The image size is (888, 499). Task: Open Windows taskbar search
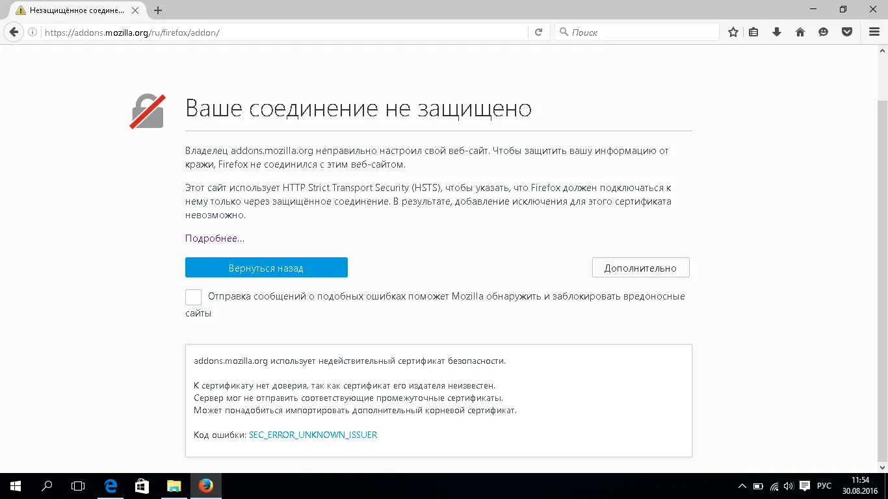[47, 486]
